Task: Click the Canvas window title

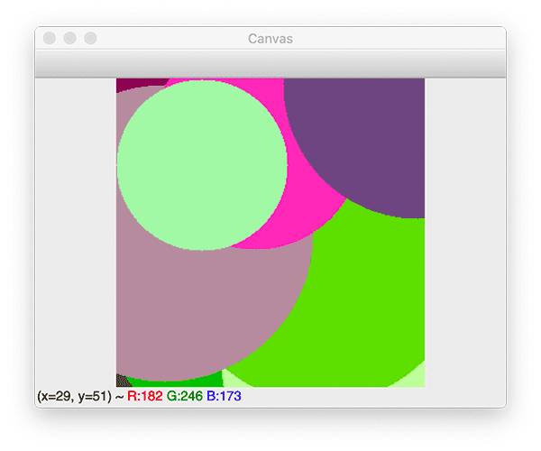Action: (x=270, y=39)
